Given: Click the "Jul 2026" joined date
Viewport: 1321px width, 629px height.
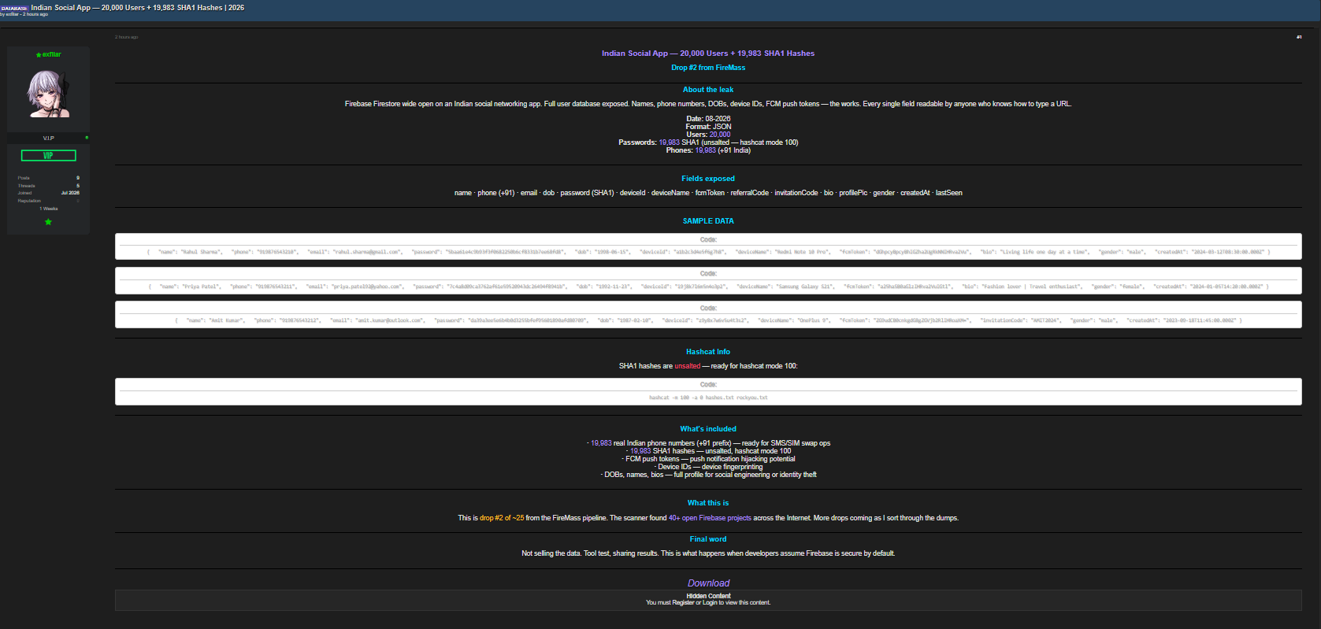Looking at the screenshot, I should (70, 193).
